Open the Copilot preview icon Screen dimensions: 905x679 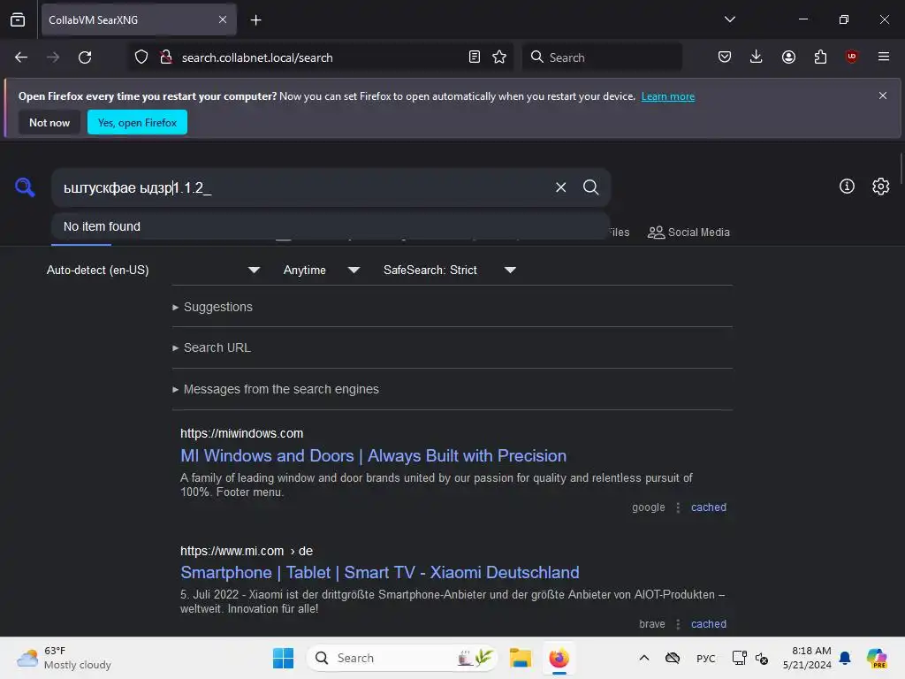[877, 658]
